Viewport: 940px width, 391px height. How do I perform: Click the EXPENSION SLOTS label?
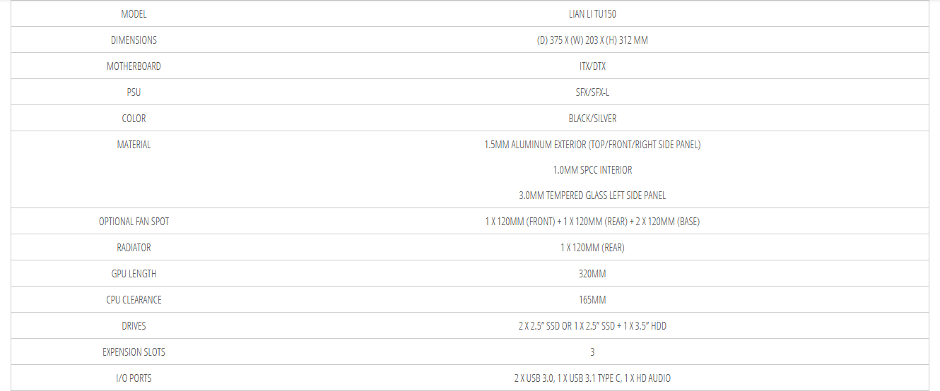pos(134,352)
